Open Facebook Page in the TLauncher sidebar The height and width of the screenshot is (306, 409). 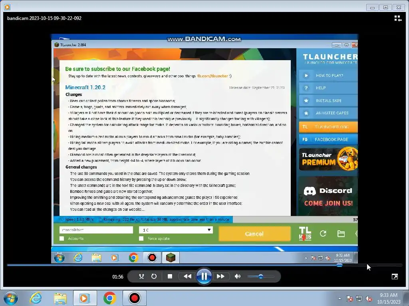coord(328,139)
